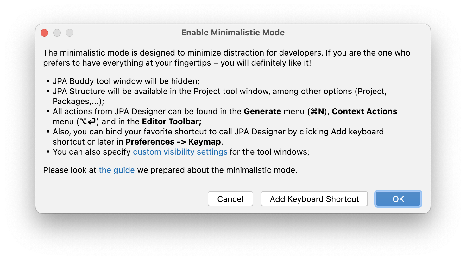This screenshot has width=466, height=260.
Task: Click the 'Please look at' sentence text
Action: pos(70,170)
